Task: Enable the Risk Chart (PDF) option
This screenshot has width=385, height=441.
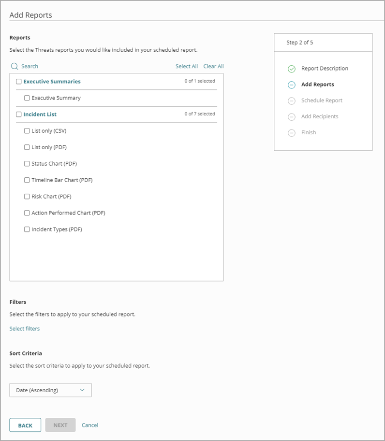Action: point(27,196)
